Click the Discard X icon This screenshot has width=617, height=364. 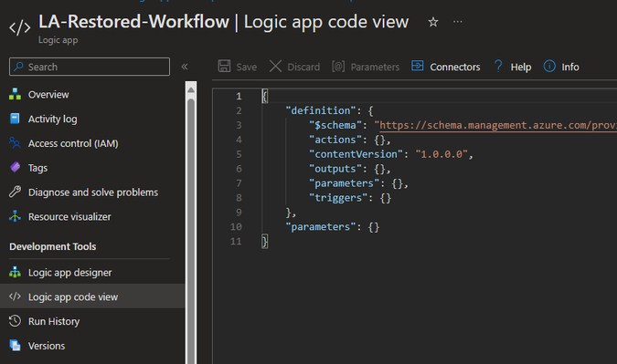(275, 67)
